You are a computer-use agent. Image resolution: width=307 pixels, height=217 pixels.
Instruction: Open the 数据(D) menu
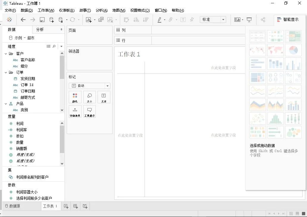coord(27,10)
